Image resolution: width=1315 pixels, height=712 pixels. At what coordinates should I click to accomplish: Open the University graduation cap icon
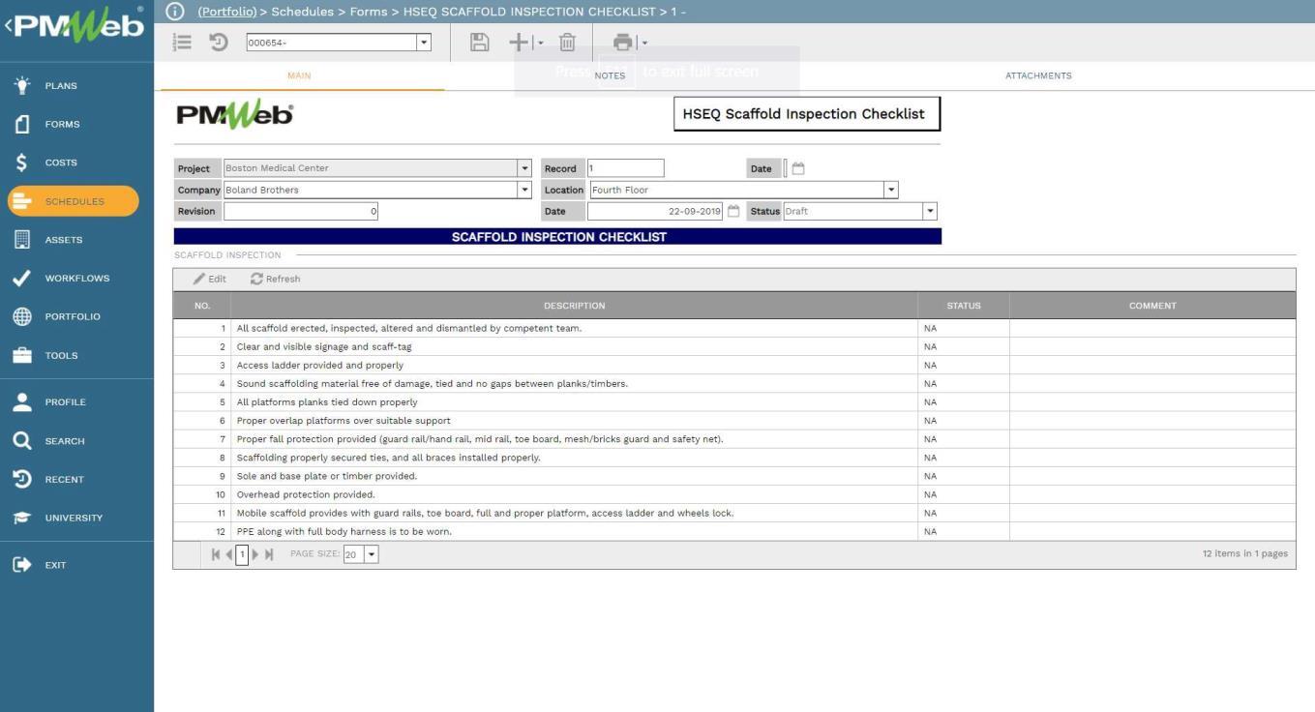click(x=22, y=518)
